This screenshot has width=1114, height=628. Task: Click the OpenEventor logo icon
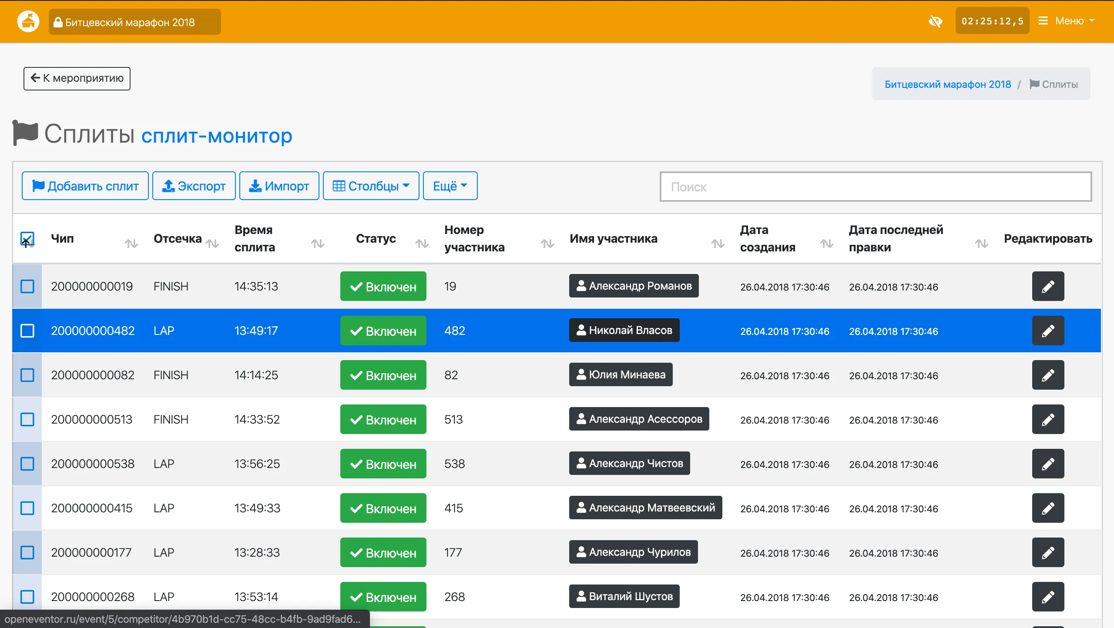click(28, 21)
